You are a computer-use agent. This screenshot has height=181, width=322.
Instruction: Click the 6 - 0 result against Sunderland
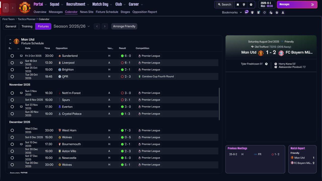point(126,56)
